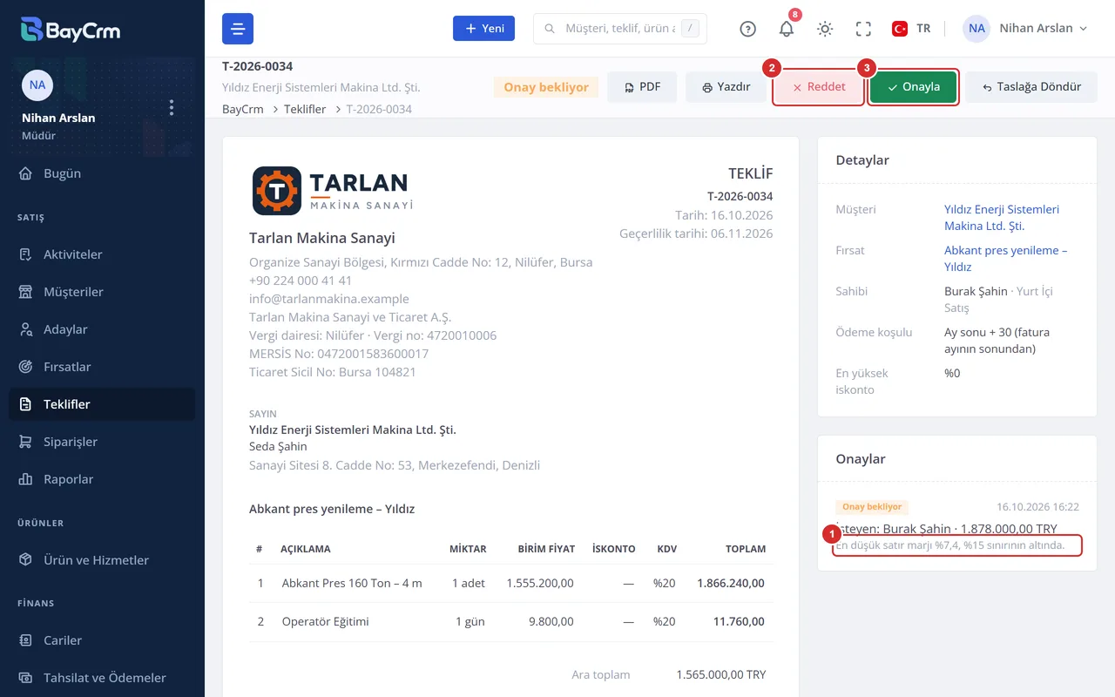Open Adaylar in sidebar

tap(102, 329)
